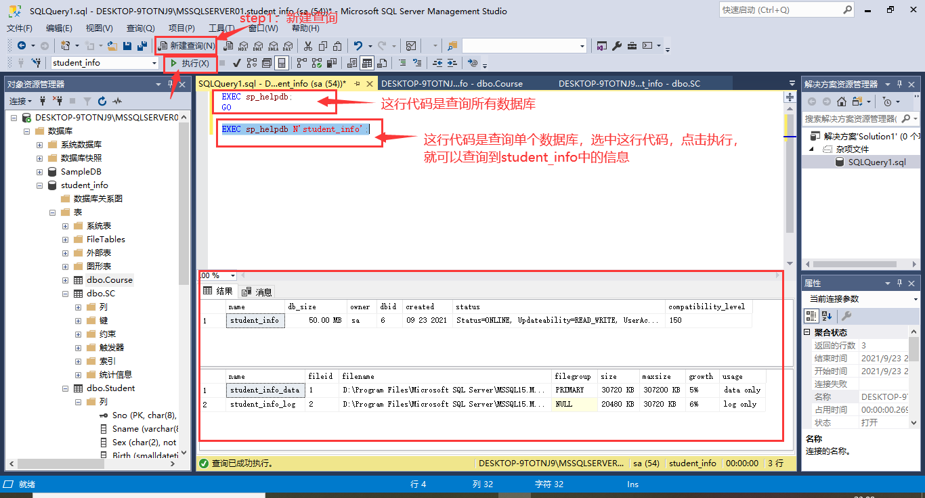The height and width of the screenshot is (498, 925).
Task: Toggle Alphabetical sort in Properties panel
Action: click(x=827, y=316)
